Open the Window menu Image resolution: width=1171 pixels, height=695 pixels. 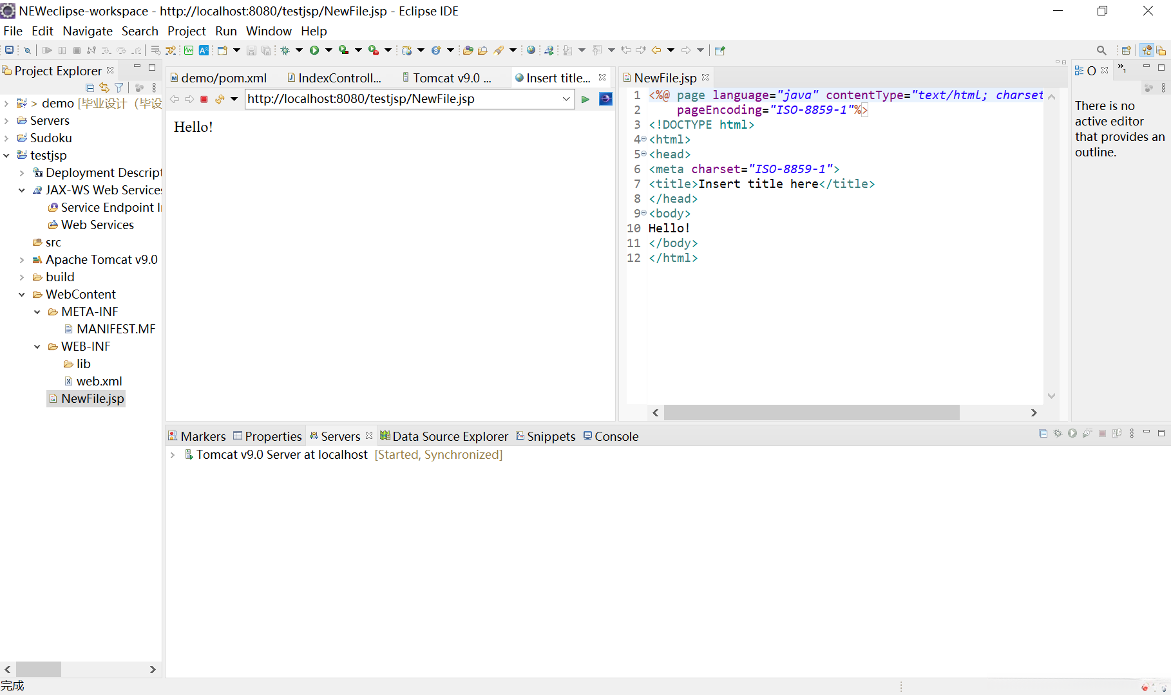pos(269,31)
